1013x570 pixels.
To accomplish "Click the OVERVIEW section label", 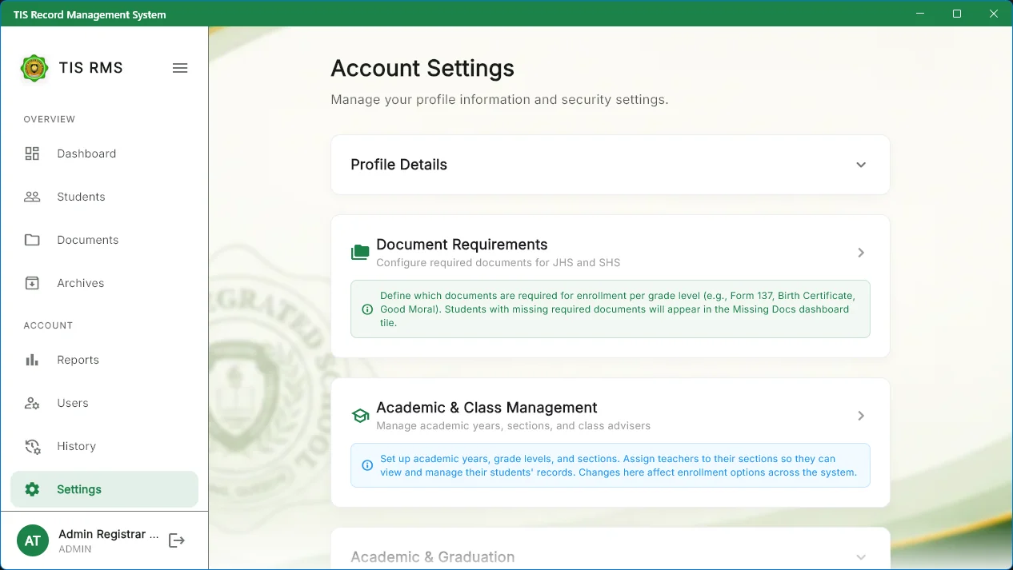I will [x=50, y=119].
